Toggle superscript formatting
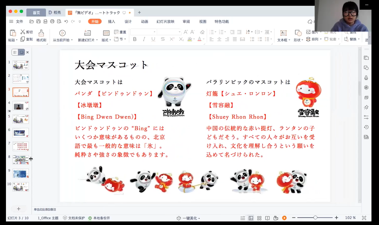 coord(172,39)
